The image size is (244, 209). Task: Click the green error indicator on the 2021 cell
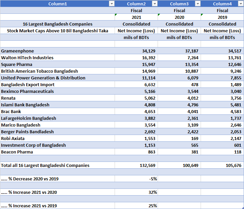click(116, 15)
